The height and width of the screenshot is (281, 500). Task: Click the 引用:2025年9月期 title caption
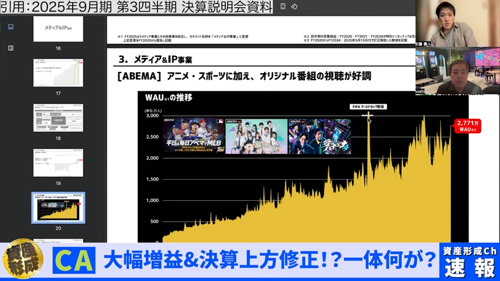[x=136, y=6]
